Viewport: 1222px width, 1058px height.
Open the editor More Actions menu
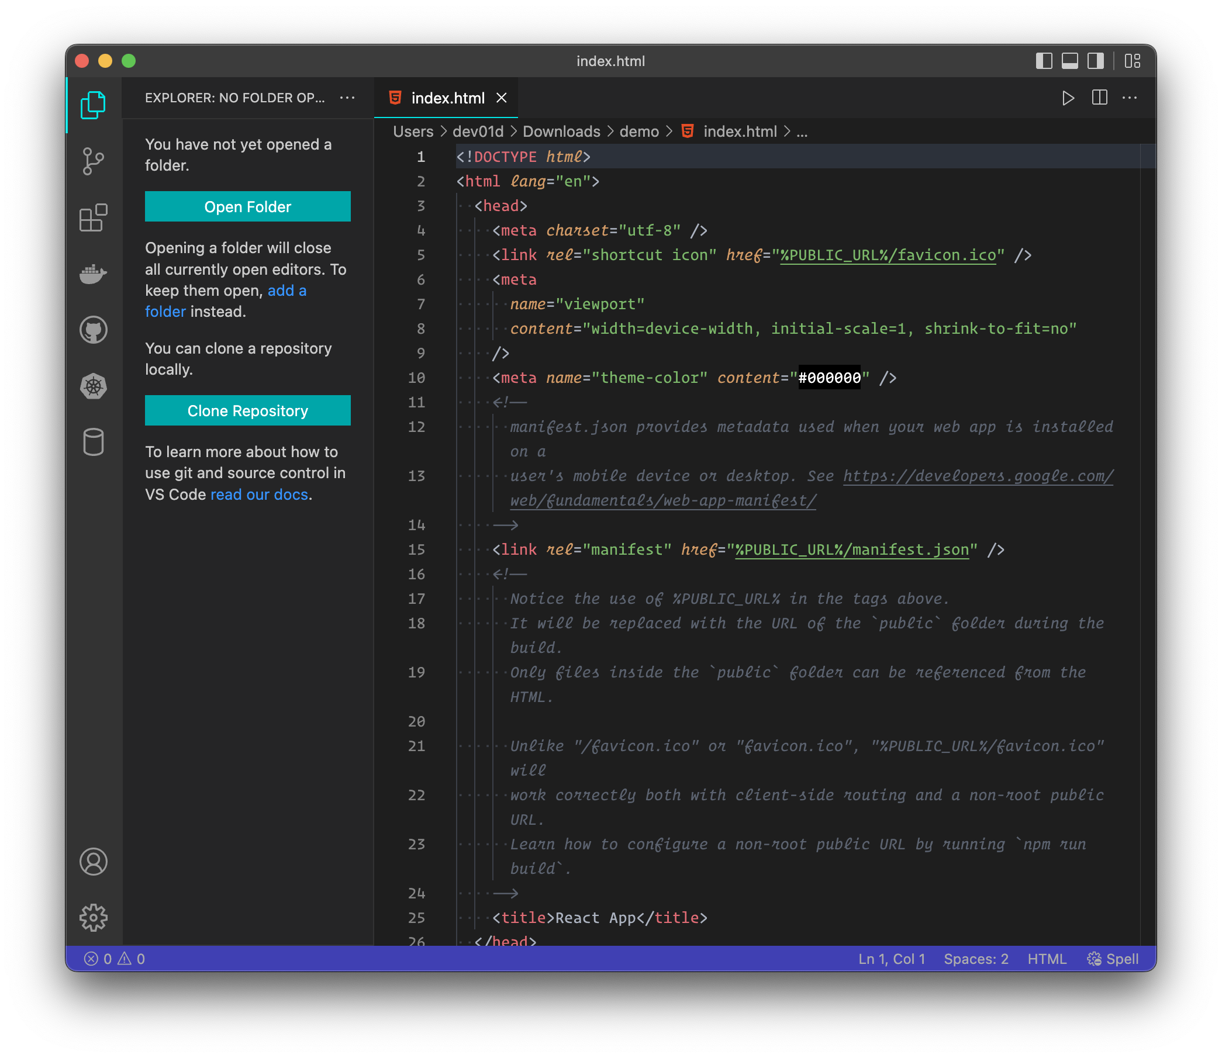pyautogui.click(x=1129, y=98)
